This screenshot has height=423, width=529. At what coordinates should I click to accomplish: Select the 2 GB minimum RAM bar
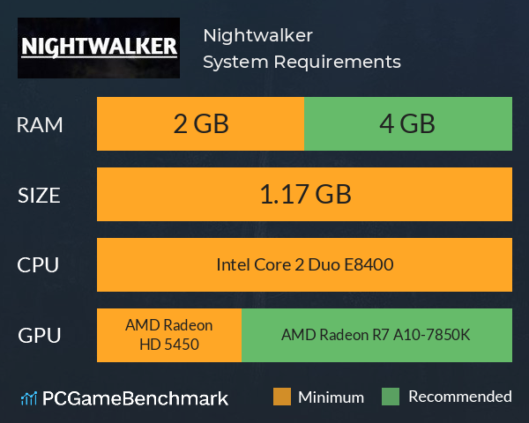click(200, 123)
